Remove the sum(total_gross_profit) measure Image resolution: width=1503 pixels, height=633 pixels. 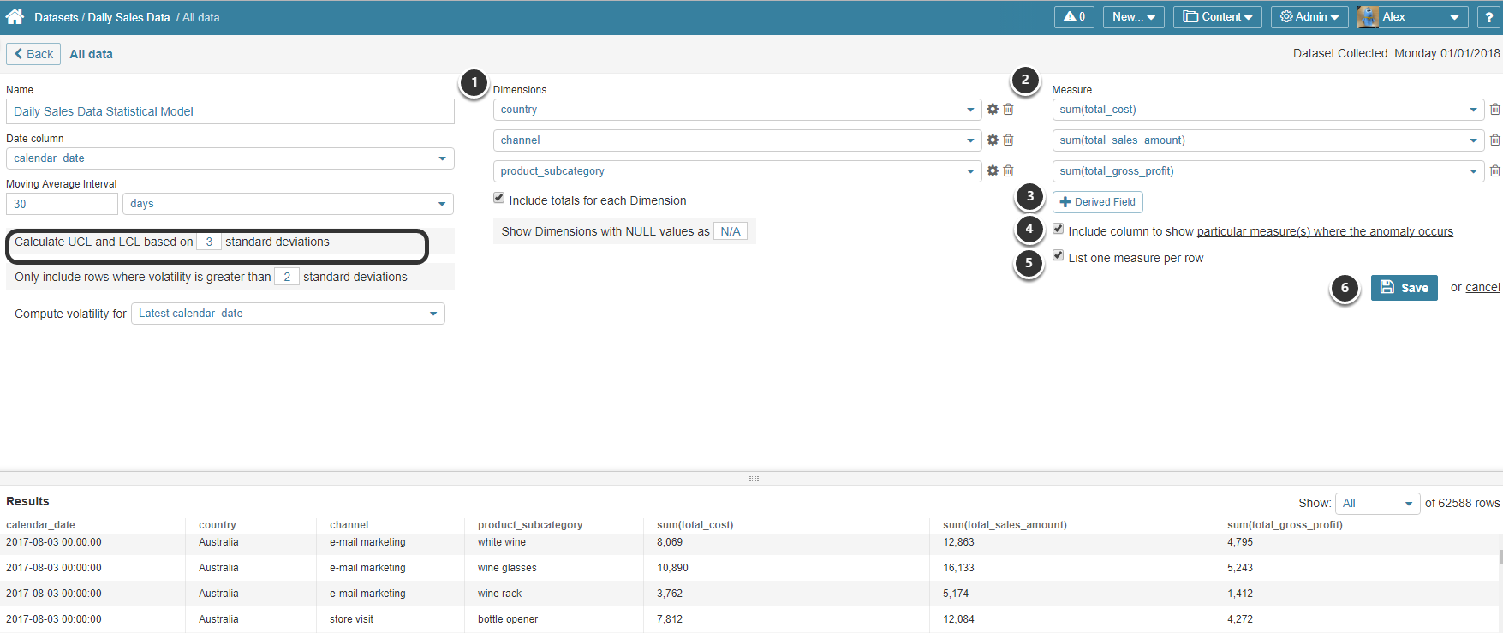[x=1494, y=171]
